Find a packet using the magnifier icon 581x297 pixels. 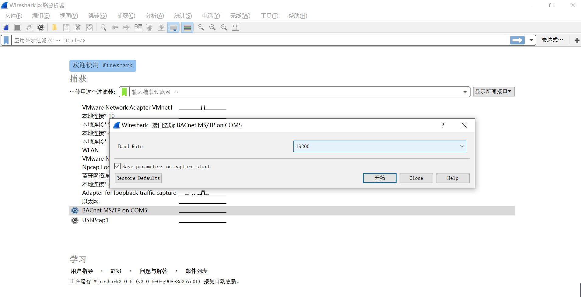coord(103,27)
